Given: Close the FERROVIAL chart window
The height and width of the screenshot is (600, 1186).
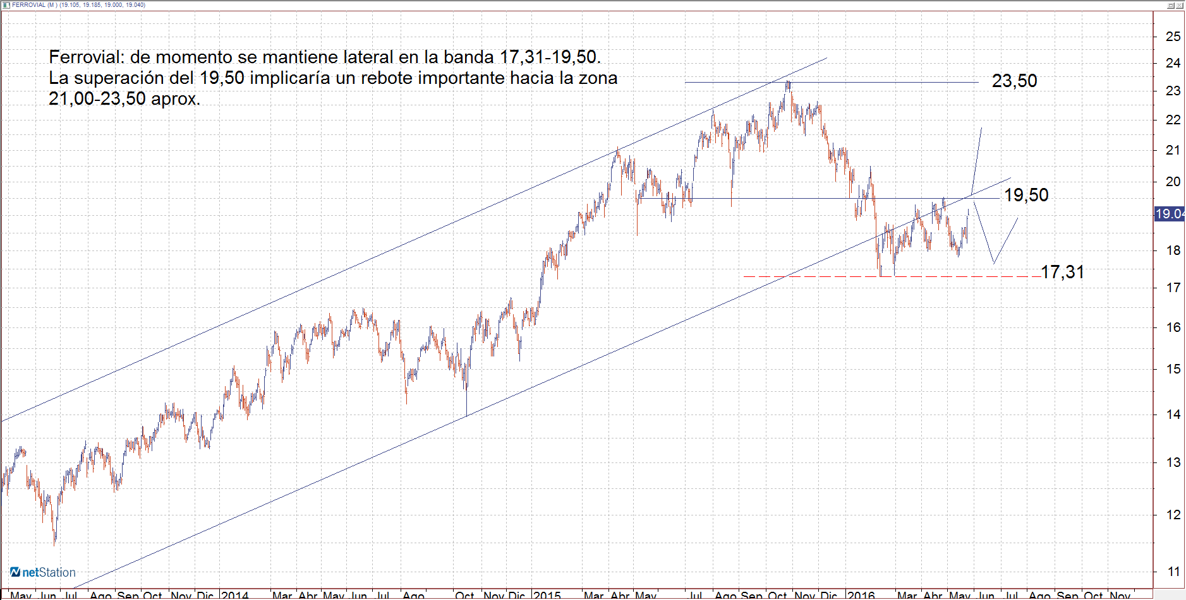Looking at the screenshot, I should point(1180,5).
